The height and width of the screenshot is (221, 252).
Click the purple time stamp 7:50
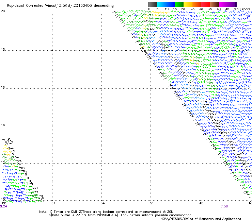(224, 206)
